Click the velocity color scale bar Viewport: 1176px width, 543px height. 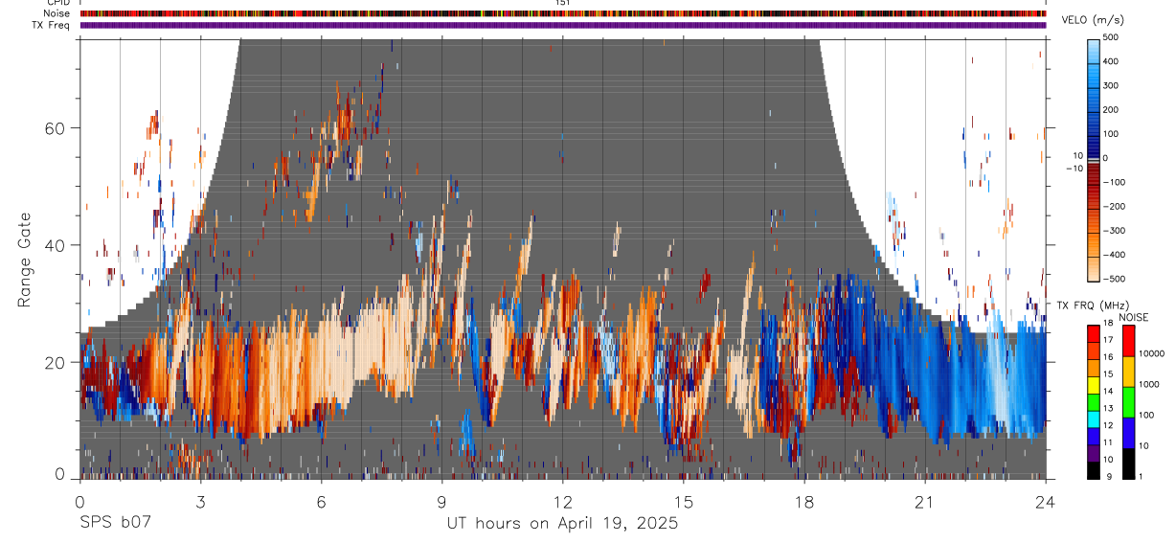click(1095, 158)
